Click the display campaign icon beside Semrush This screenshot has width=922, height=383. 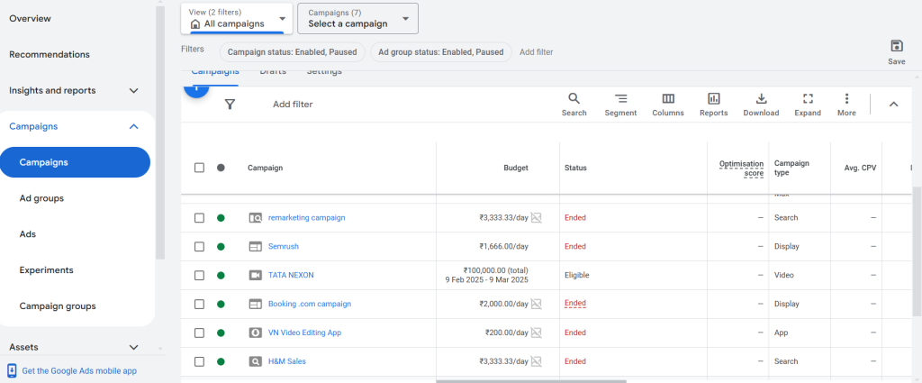point(255,247)
